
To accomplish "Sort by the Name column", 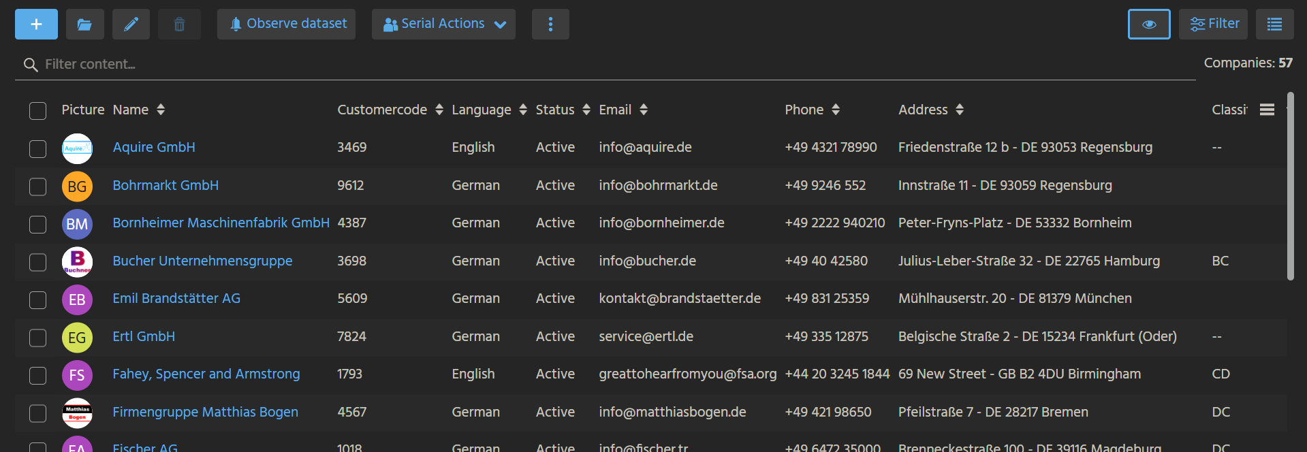I will click(x=161, y=110).
